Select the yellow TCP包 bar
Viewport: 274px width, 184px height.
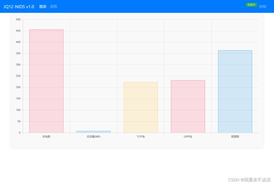140,107
